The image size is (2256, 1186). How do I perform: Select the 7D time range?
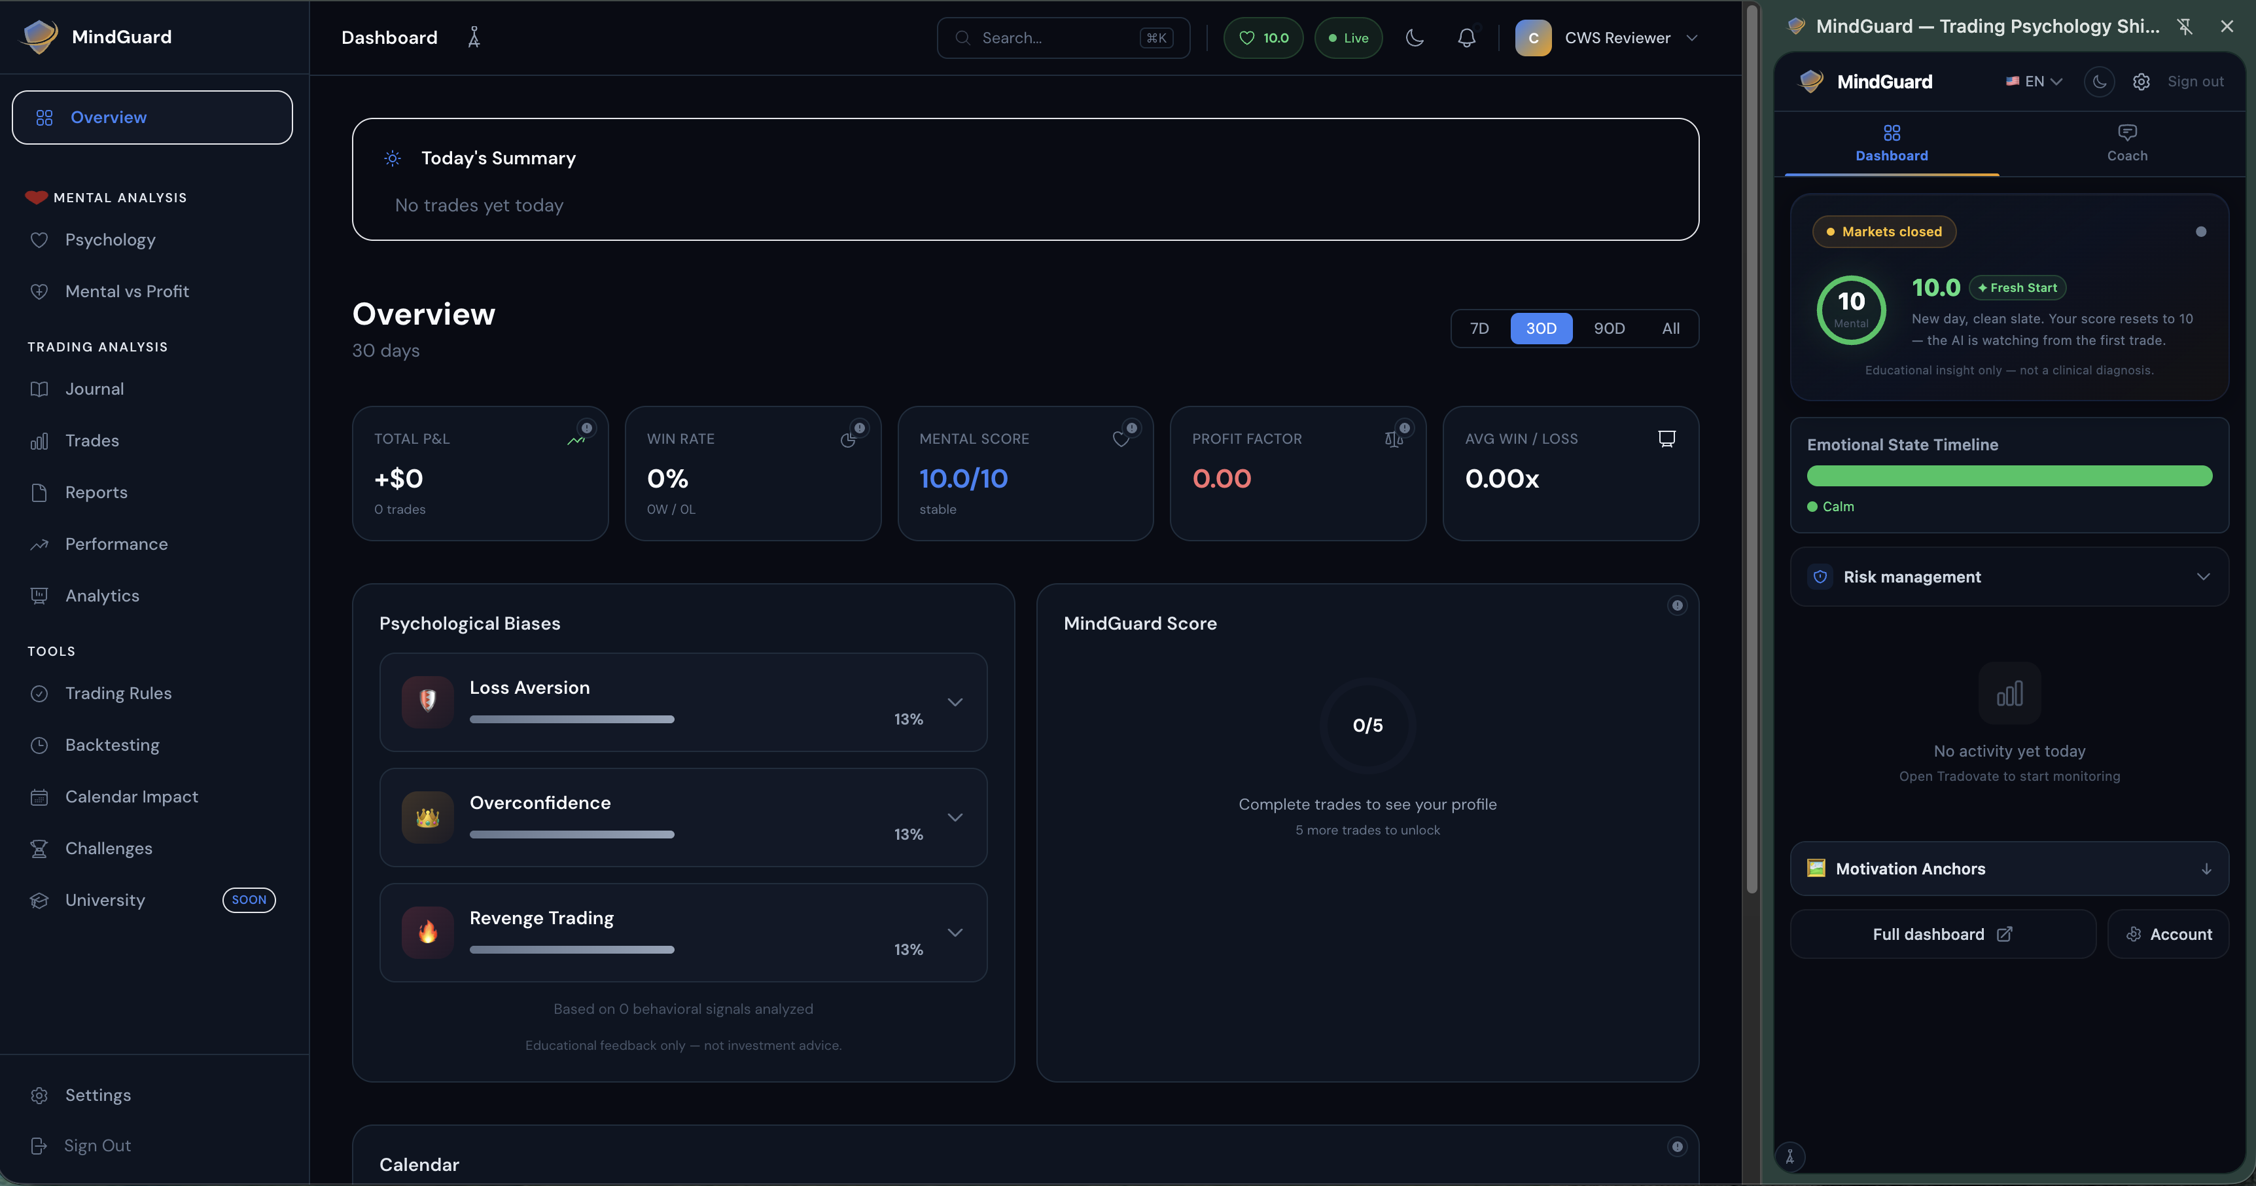click(1479, 329)
